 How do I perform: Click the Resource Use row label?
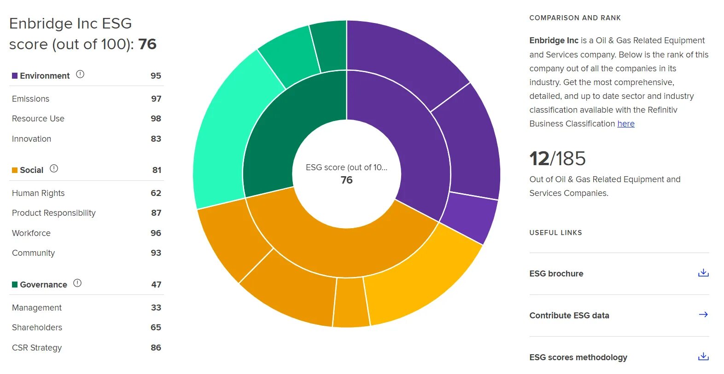(38, 118)
